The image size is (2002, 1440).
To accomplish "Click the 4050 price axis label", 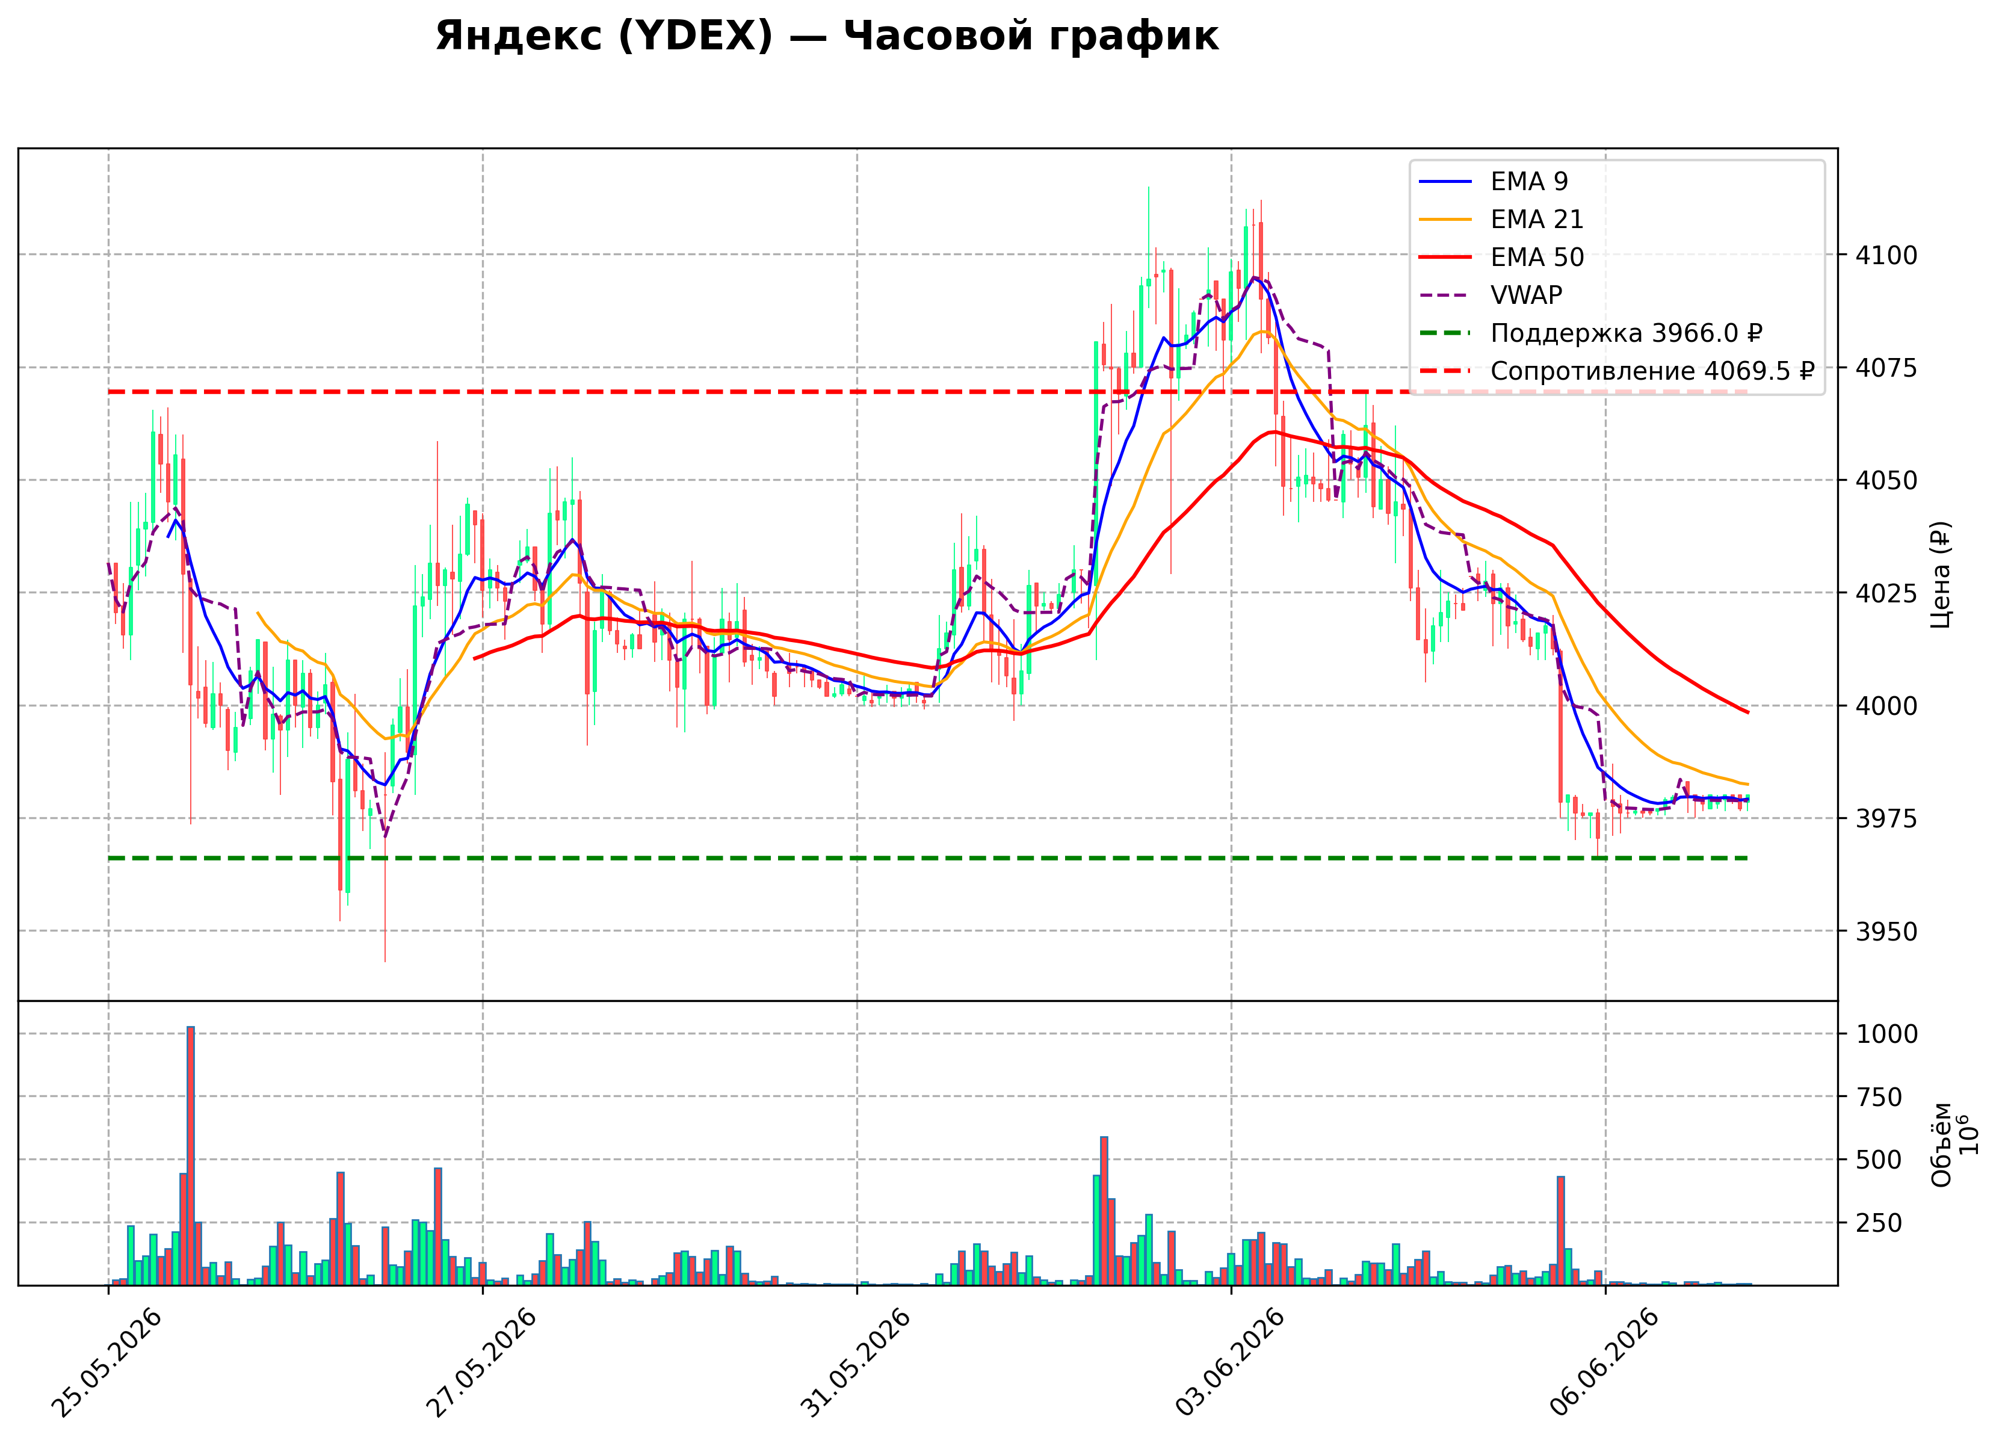I will (x=1886, y=481).
